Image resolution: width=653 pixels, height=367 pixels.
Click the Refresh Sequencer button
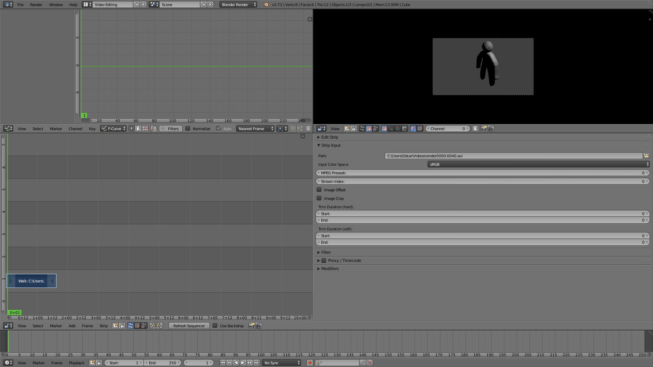tap(189, 326)
